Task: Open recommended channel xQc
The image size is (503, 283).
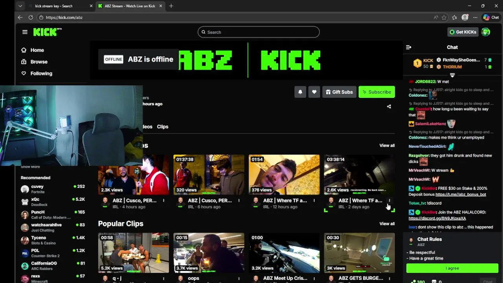Action: [x=53, y=202]
